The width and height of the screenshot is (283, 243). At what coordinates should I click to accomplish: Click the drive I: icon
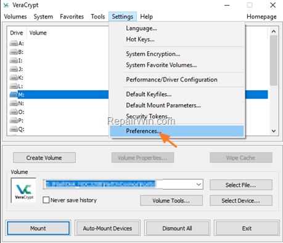(x=14, y=60)
